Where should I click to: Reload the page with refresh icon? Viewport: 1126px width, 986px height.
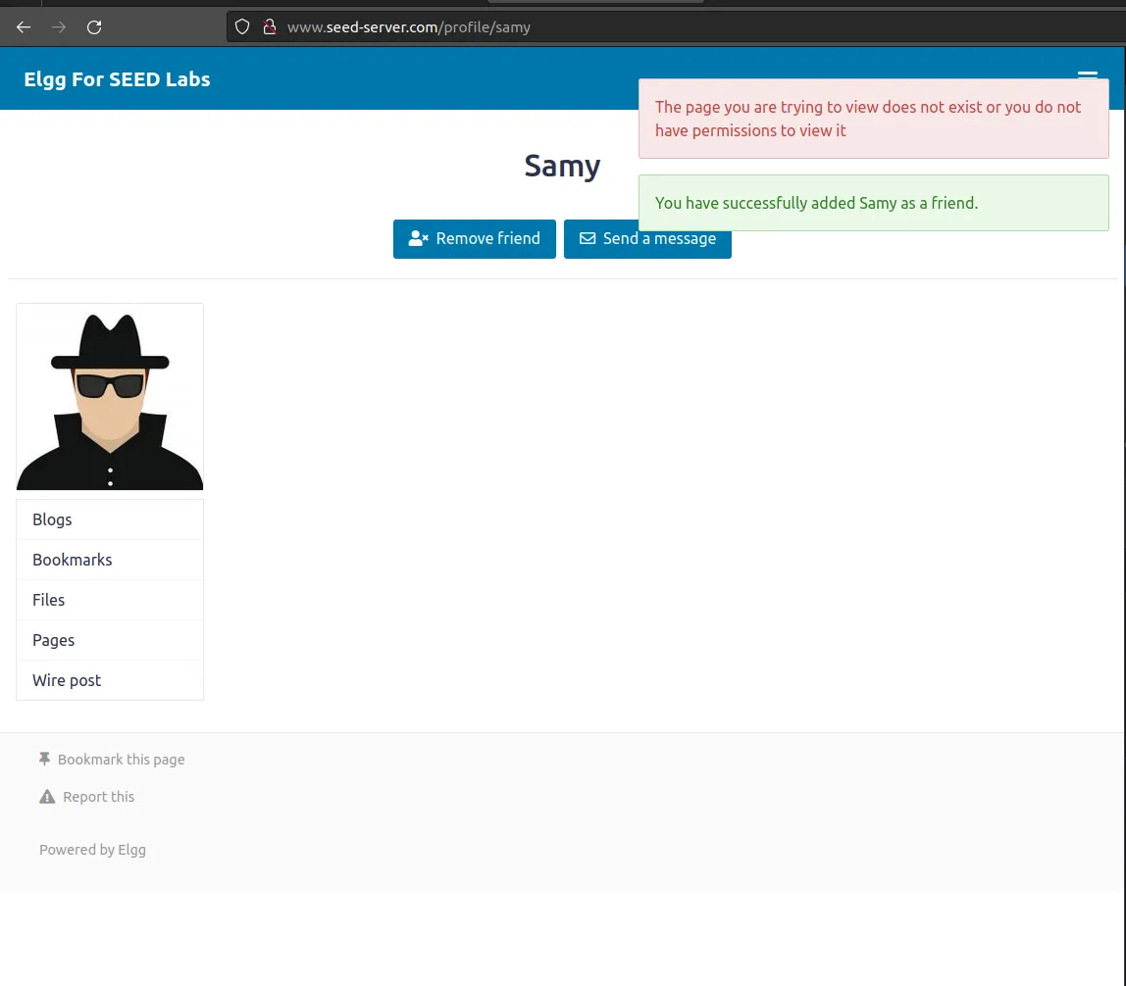pos(94,27)
